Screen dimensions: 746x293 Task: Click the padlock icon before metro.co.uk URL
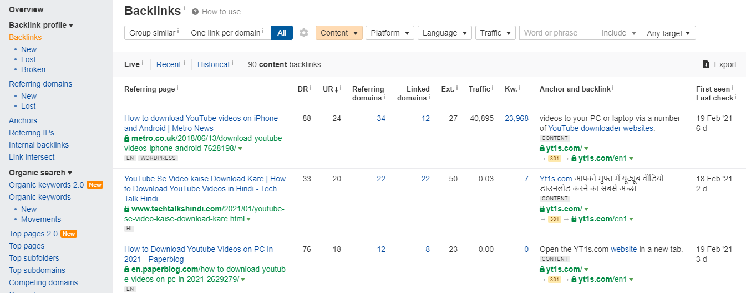click(127, 138)
